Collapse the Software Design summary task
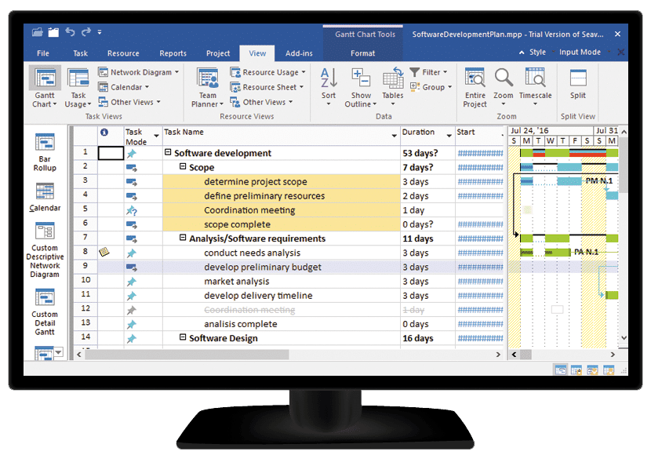The height and width of the screenshot is (455, 651). (x=183, y=337)
